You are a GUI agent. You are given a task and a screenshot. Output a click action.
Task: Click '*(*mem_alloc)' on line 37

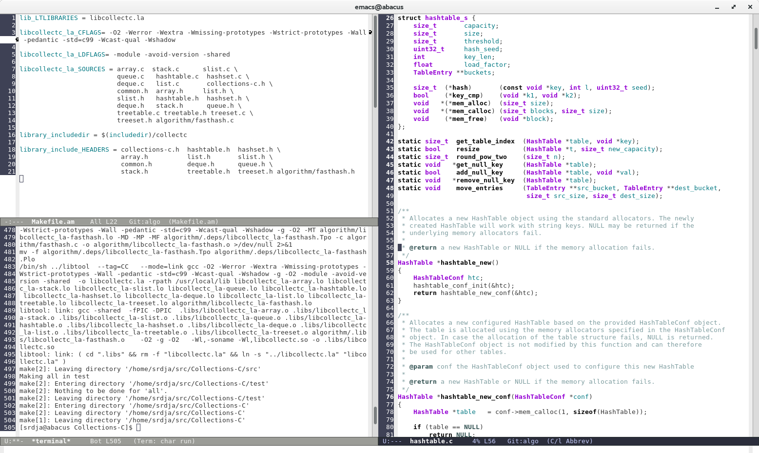(x=466, y=103)
